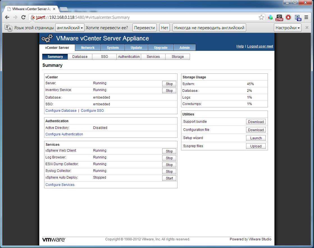314x248 pixels.
Task: Open the Database sub-tab
Action: coord(80,57)
